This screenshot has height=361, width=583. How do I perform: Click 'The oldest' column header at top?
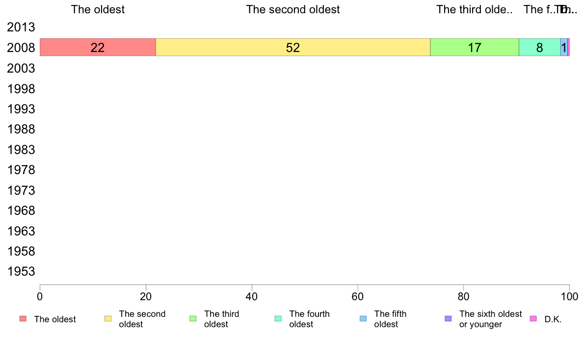tap(98, 9)
